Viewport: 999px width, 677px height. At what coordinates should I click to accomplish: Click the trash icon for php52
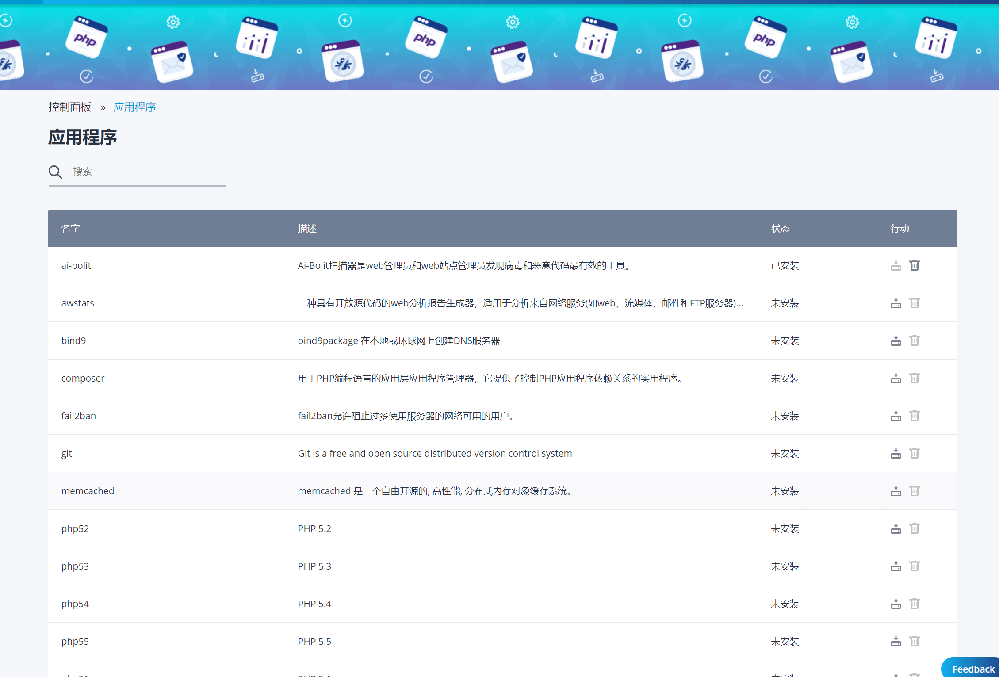(x=914, y=528)
